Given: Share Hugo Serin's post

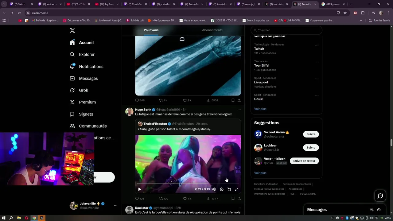Looking at the screenshot, I should click(239, 199).
